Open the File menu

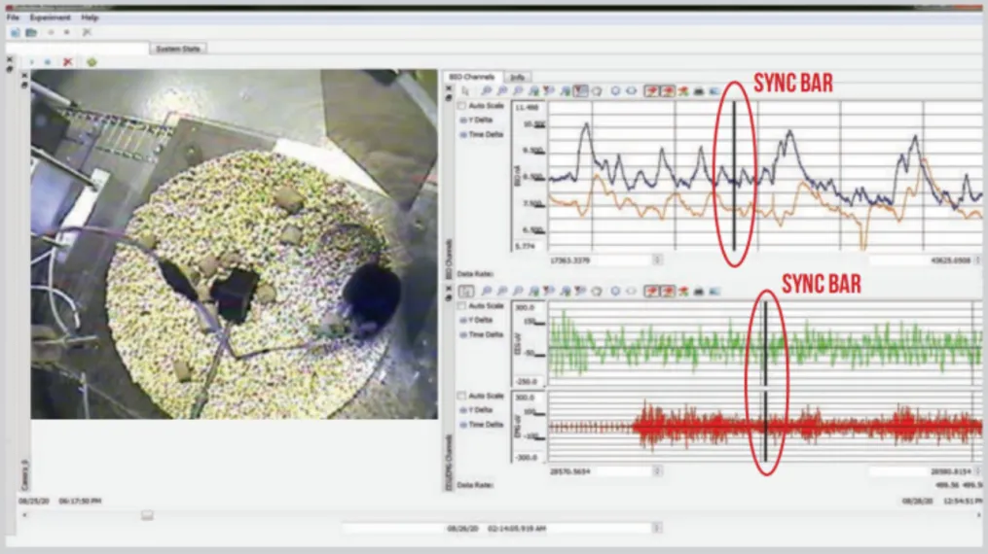[13, 17]
